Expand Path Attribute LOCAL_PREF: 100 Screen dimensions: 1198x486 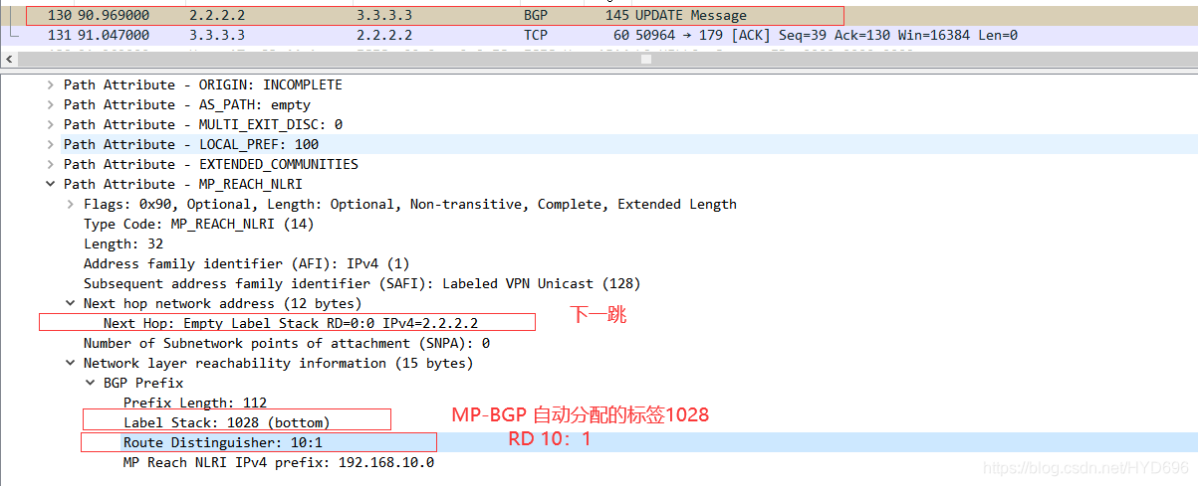coord(50,144)
